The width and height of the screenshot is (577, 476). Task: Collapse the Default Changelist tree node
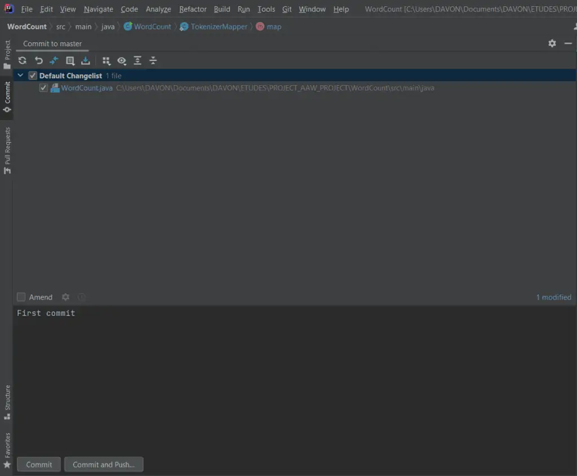tap(20, 75)
